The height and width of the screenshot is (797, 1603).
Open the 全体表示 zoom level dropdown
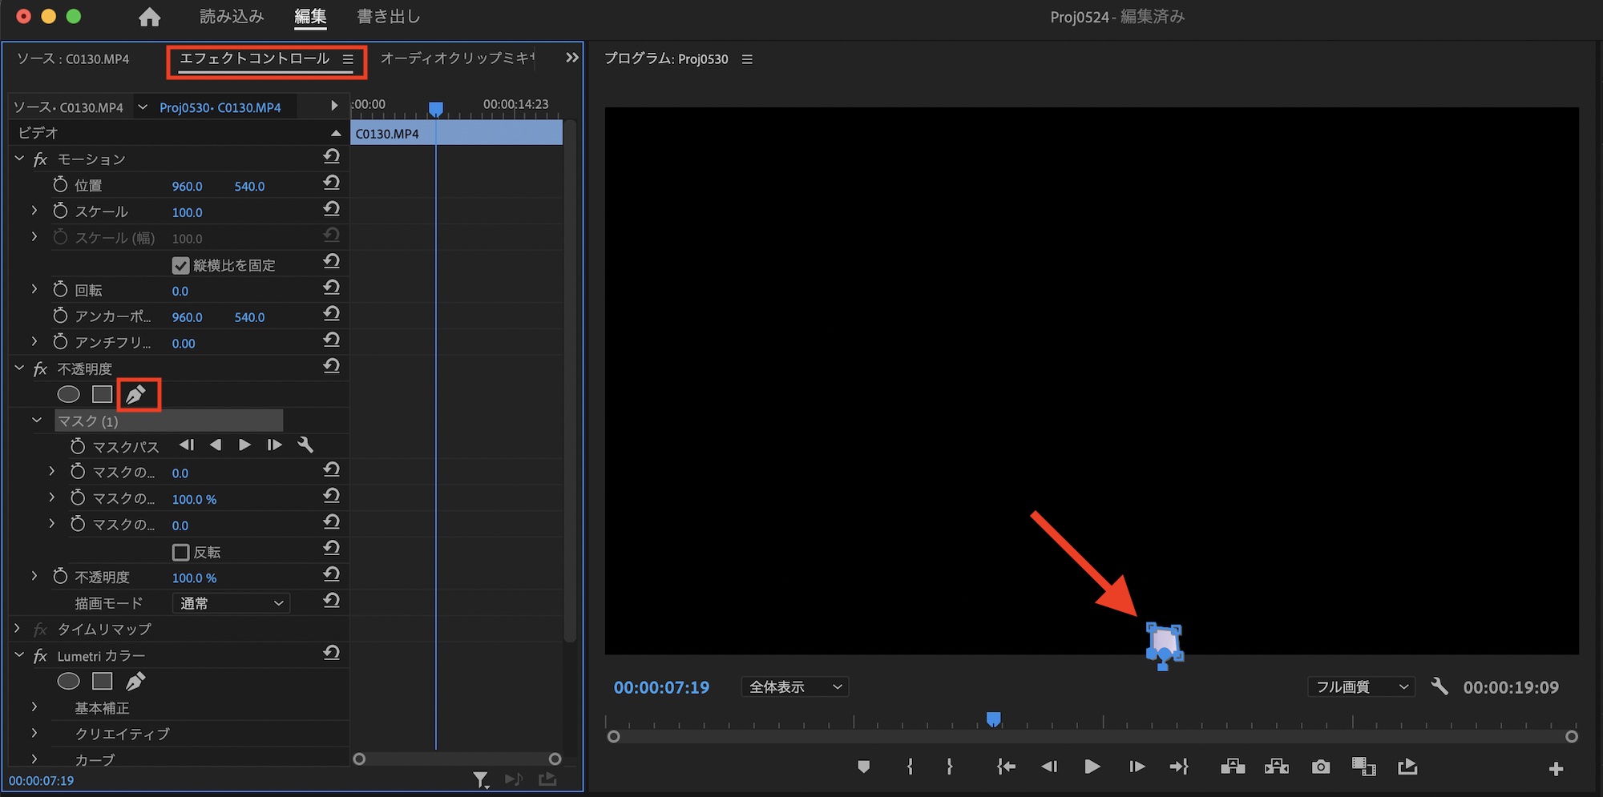click(x=794, y=687)
